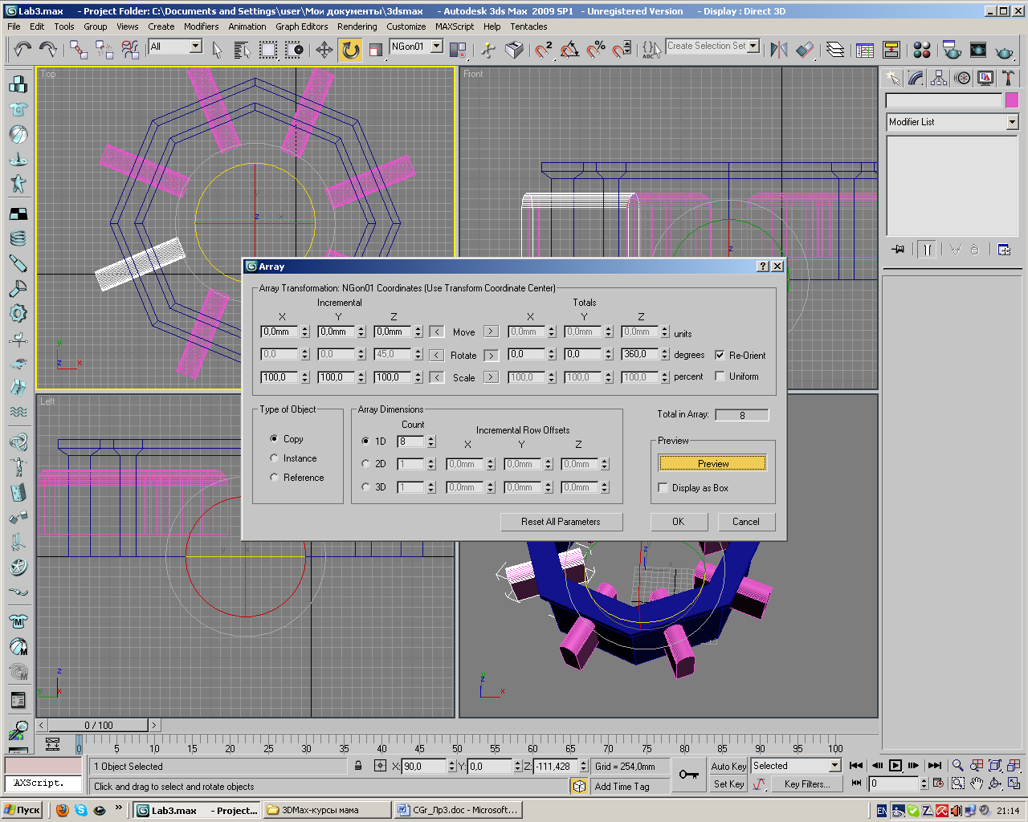Open the MAXScript menu

(455, 26)
